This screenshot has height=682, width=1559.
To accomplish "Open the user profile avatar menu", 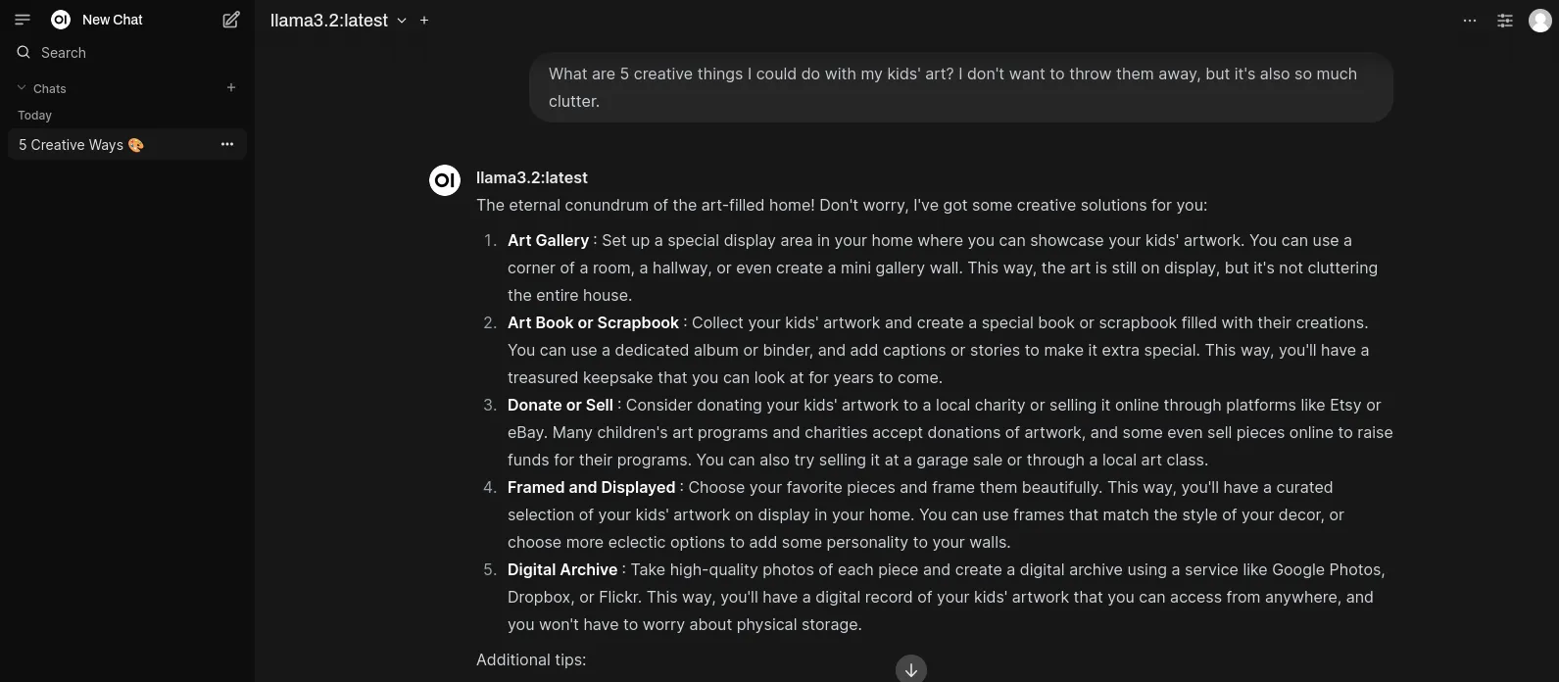I will (x=1540, y=21).
